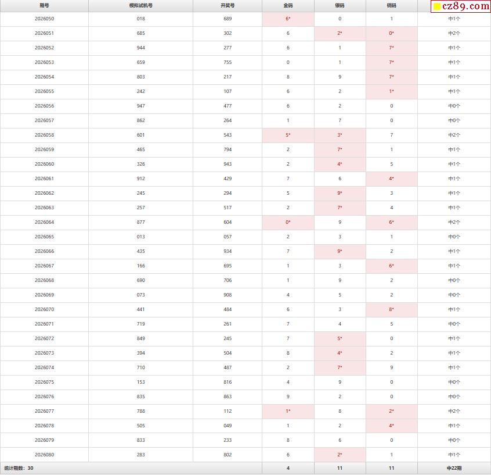This screenshot has width=491, height=475.
Task: Click highlighted 4* bronze code in row 2026061
Action: 392,178
